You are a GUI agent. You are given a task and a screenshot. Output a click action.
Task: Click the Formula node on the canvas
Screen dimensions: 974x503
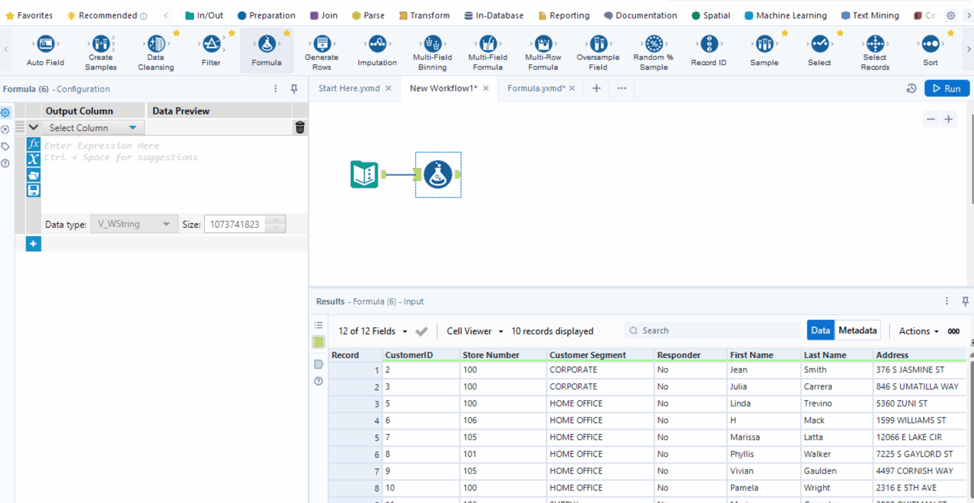click(x=438, y=174)
